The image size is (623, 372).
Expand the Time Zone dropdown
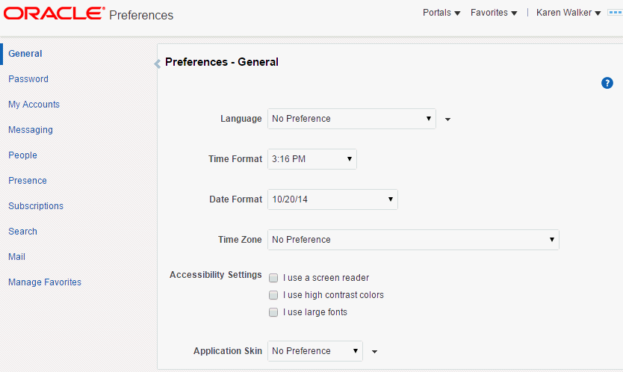click(413, 240)
